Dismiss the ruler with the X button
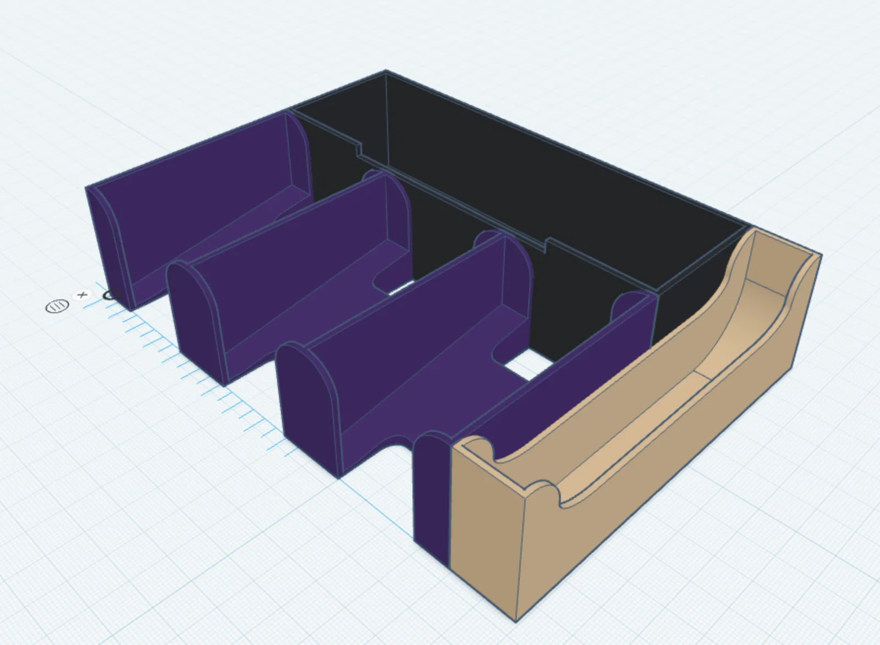This screenshot has width=880, height=645. (82, 295)
